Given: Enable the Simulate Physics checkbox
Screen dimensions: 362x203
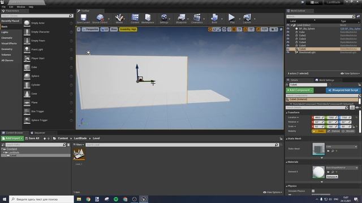Looking at the screenshot, I should coord(313,191).
